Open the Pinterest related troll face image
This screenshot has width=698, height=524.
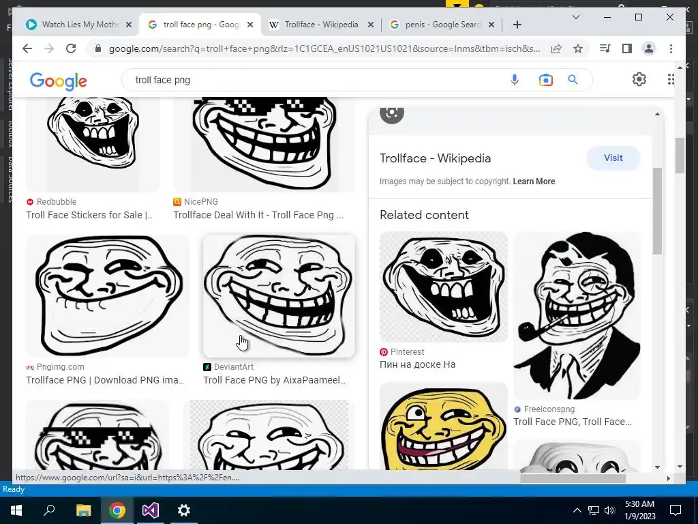(x=443, y=287)
